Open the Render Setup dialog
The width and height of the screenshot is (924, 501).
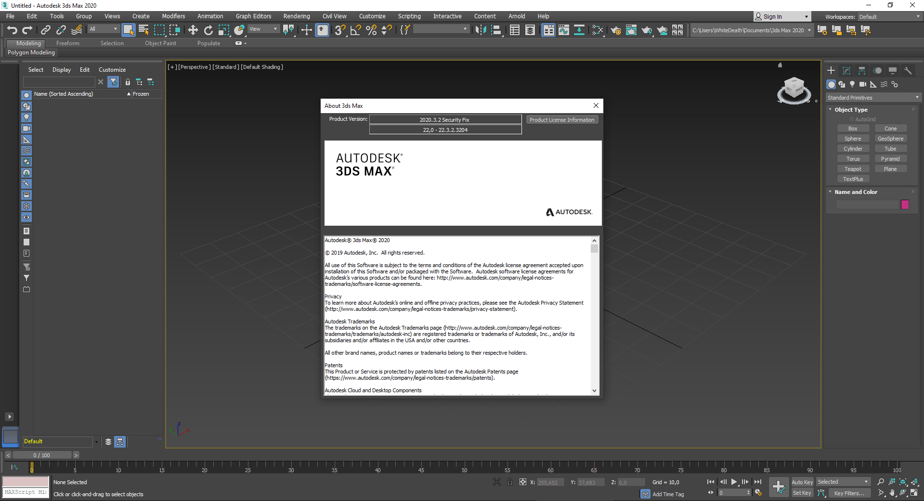pos(616,30)
